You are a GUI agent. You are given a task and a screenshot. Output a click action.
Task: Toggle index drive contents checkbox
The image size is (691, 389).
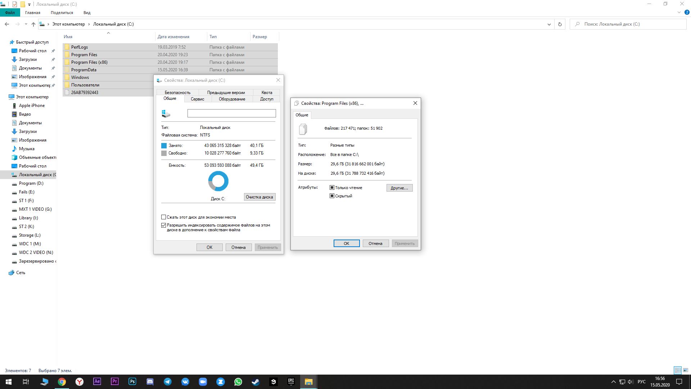click(x=163, y=225)
